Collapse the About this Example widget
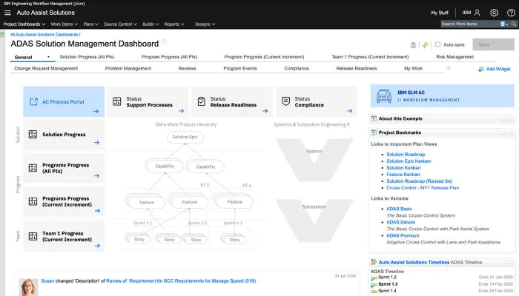The height and width of the screenshot is (296, 519). tap(374, 118)
